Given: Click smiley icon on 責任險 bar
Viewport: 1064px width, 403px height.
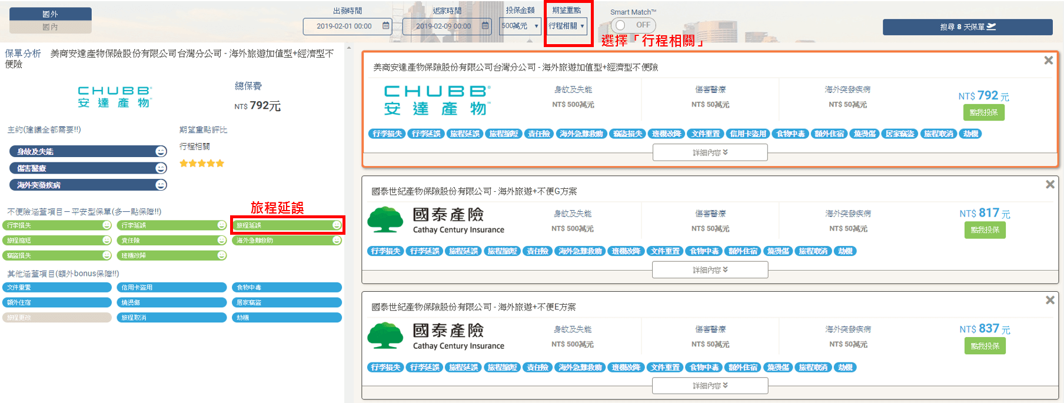Looking at the screenshot, I should pyautogui.click(x=221, y=241).
